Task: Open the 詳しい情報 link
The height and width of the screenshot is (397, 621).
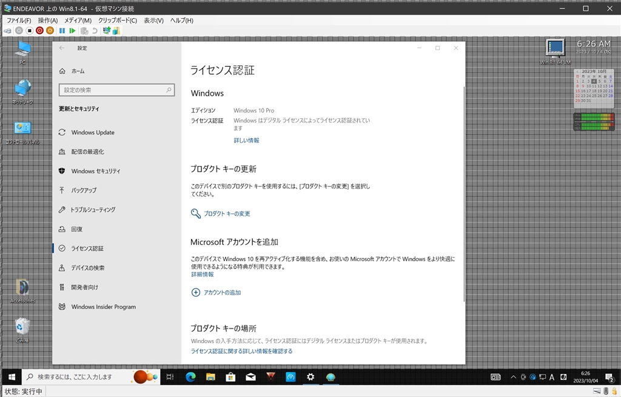Action: (x=246, y=141)
